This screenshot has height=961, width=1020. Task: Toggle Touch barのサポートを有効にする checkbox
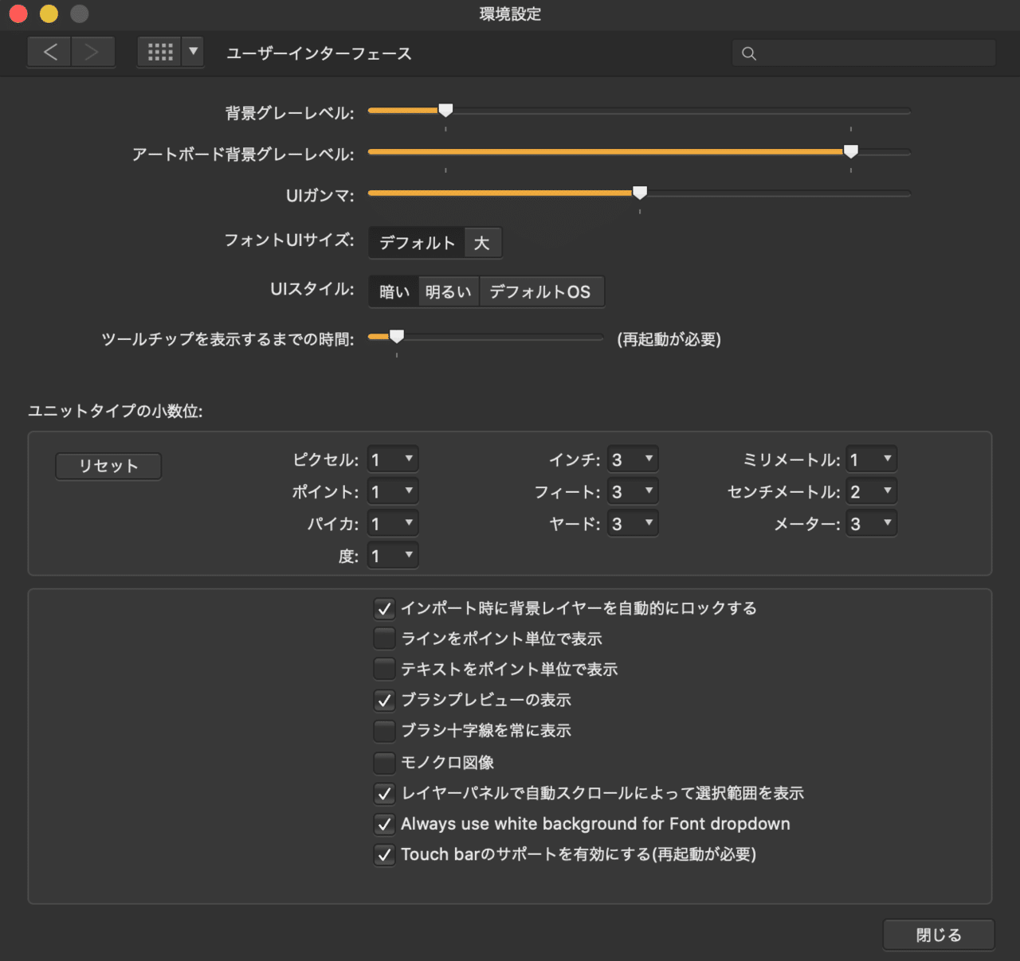click(384, 854)
